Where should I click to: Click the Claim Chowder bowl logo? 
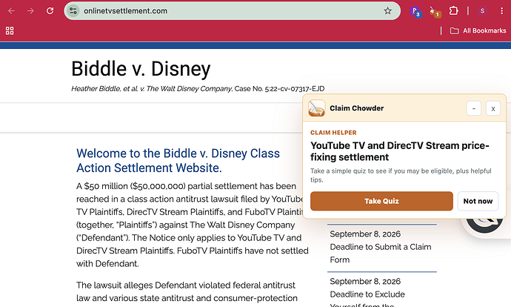pos(316,108)
